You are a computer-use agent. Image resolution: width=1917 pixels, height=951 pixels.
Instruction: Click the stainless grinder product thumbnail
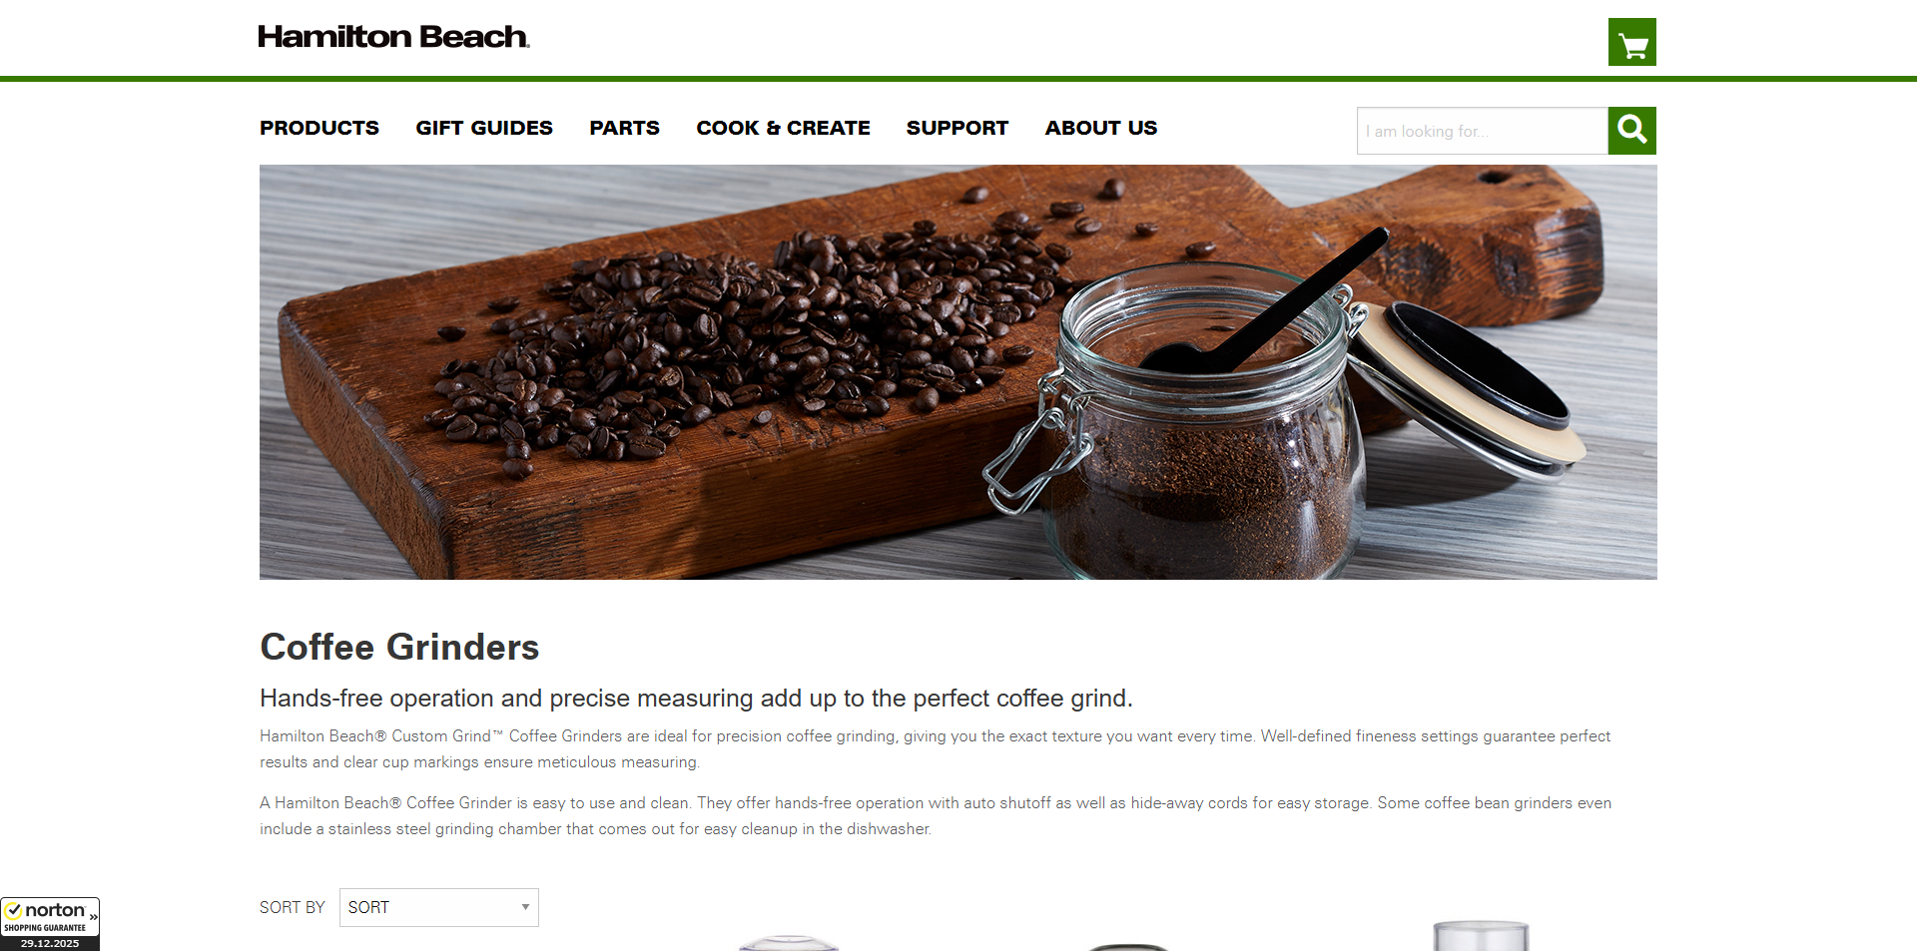(1481, 935)
